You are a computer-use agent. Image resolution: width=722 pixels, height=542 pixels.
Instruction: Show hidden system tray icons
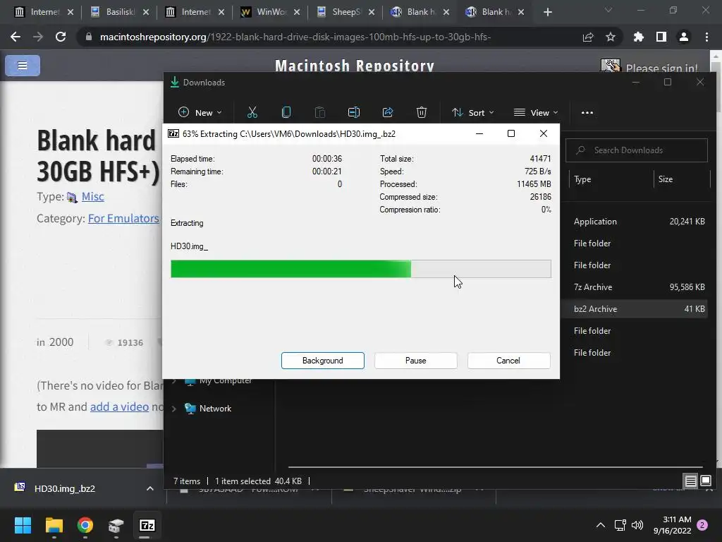[601, 525]
